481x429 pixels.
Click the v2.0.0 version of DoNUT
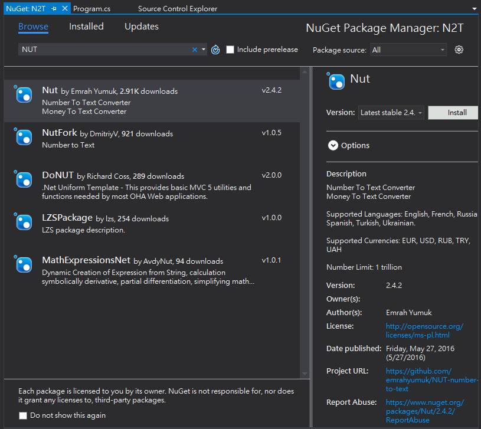(271, 175)
